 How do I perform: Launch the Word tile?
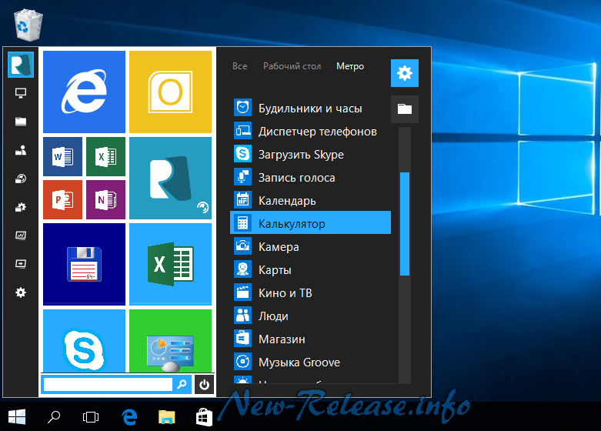[x=62, y=156]
